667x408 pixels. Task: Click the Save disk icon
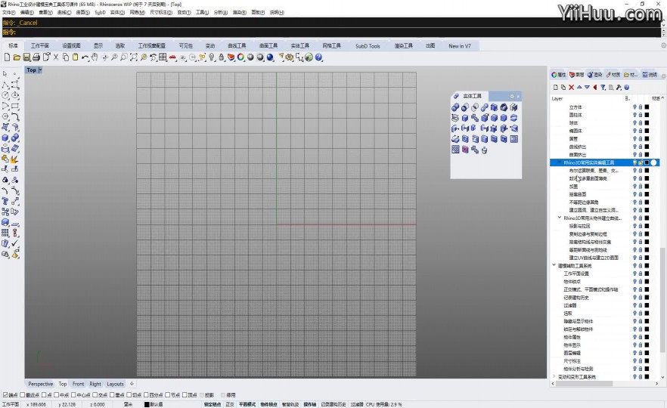pos(26,57)
